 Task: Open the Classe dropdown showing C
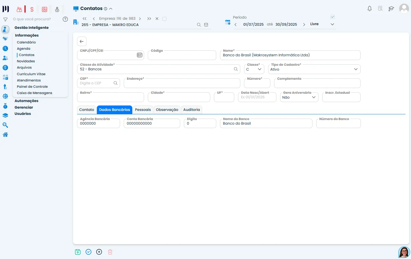pos(254,69)
